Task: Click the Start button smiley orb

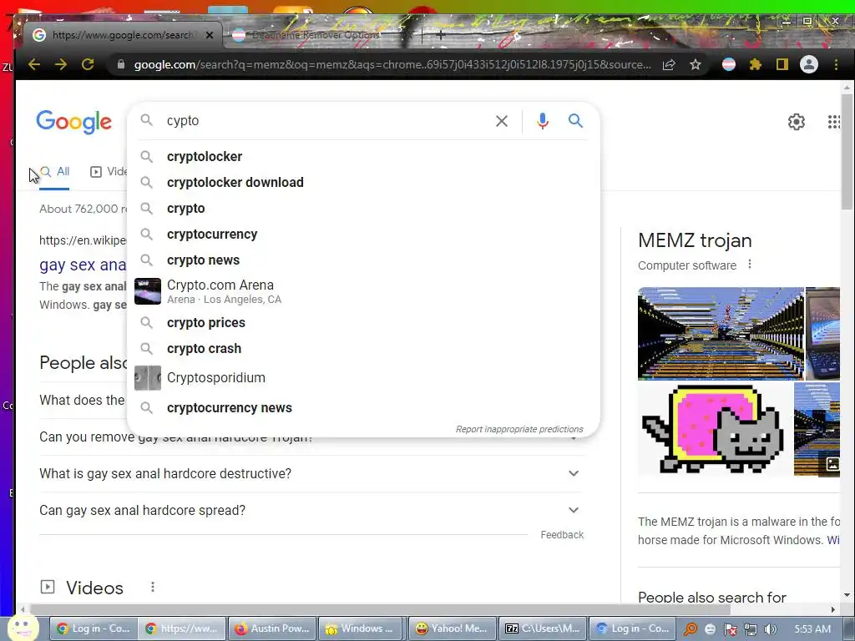Action: click(x=23, y=628)
